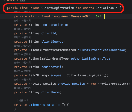Expand the collapsed import fold chevron
Screen dimensions: 132x112
[x=4, y=0]
